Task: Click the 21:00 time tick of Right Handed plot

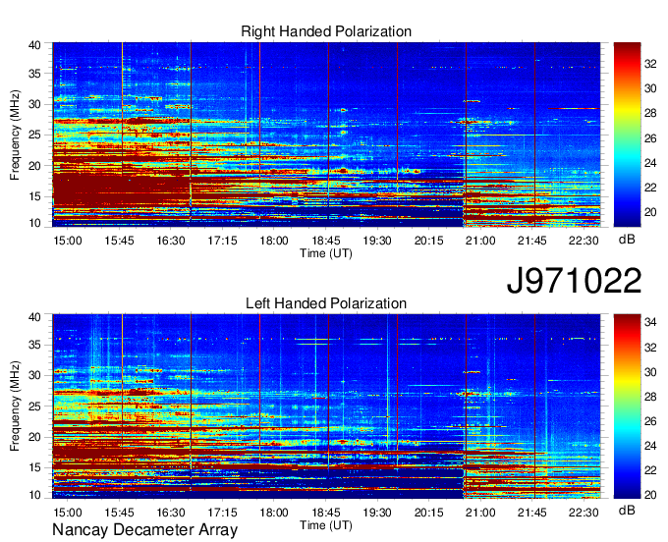Action: click(480, 241)
